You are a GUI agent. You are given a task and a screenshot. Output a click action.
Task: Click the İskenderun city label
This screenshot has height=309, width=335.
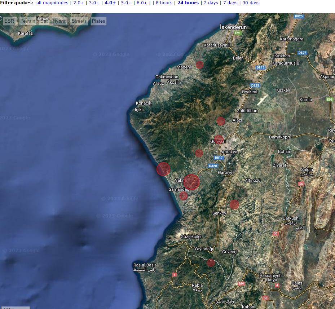233,27
